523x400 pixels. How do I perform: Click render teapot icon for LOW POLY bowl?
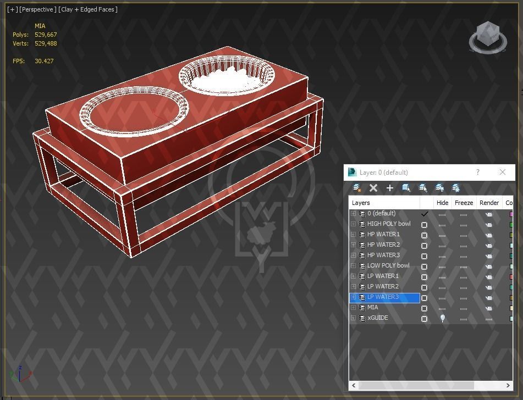click(x=489, y=266)
